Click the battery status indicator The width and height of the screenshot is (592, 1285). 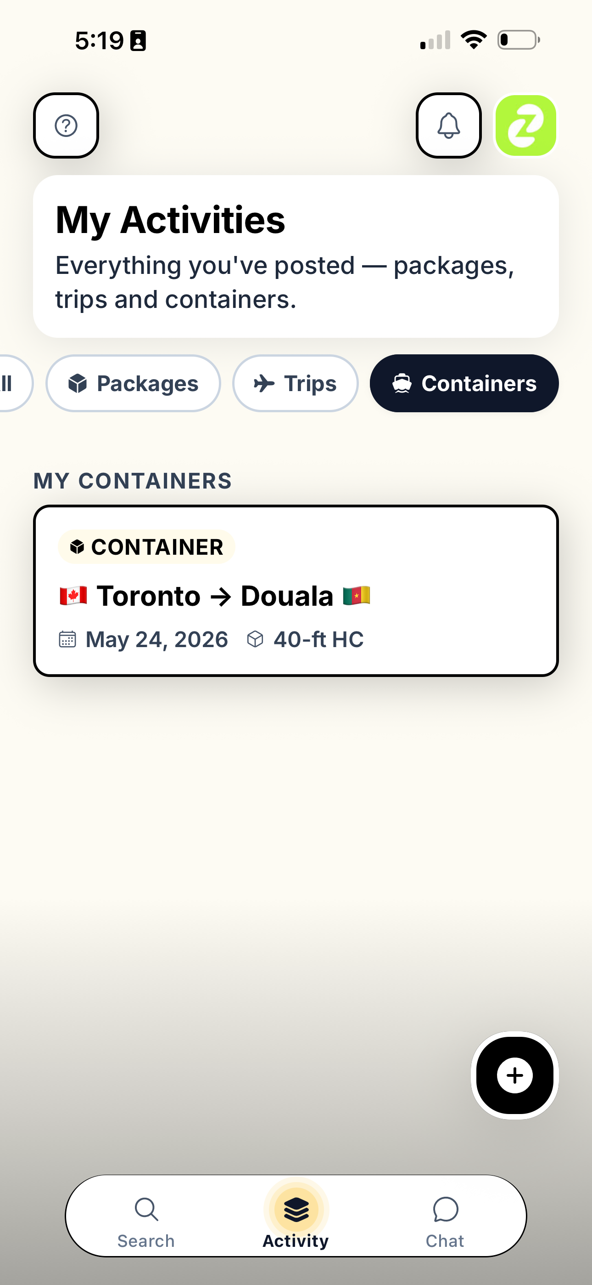click(x=519, y=40)
